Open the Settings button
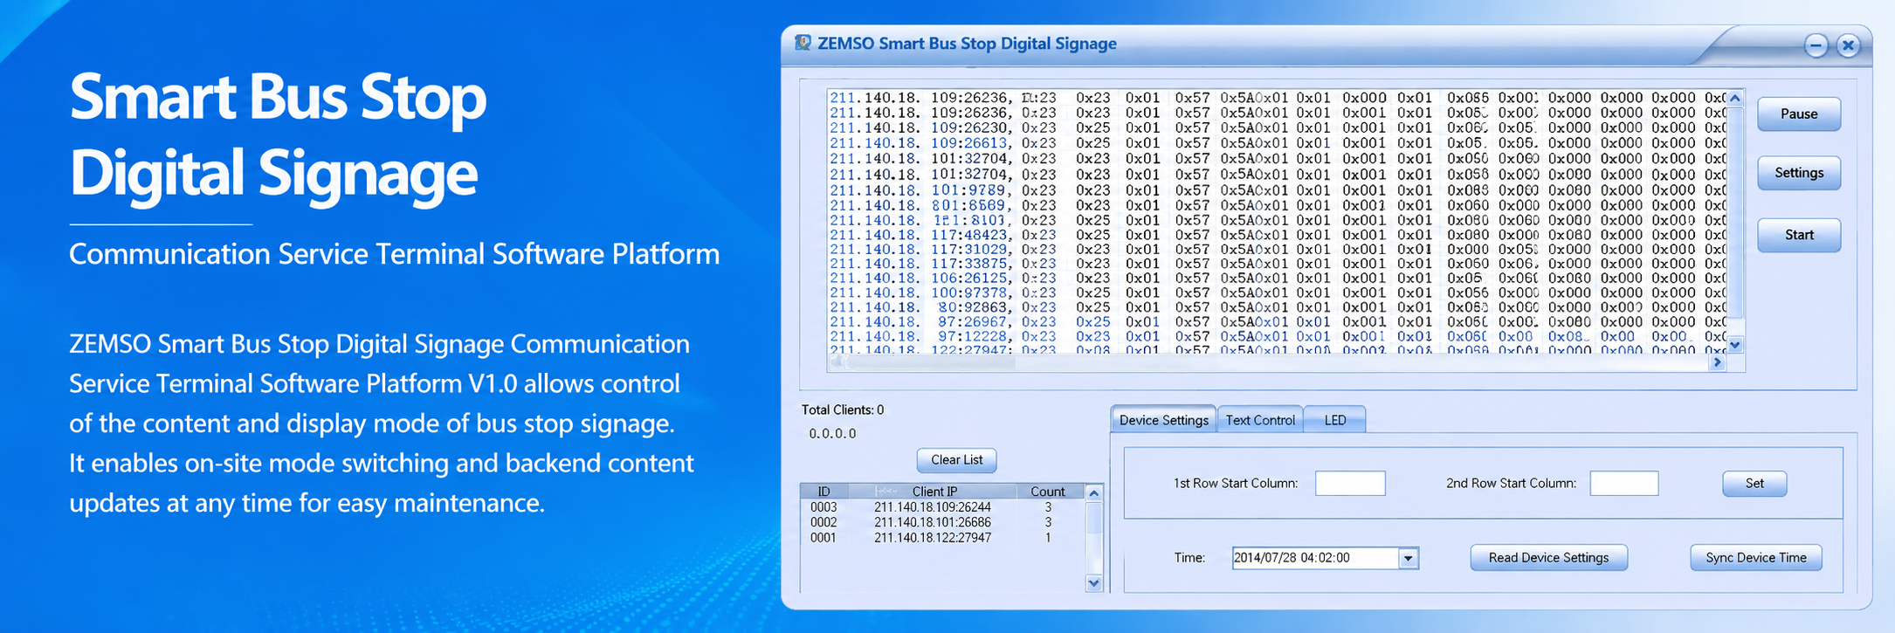This screenshot has height=633, width=1895. [1799, 173]
